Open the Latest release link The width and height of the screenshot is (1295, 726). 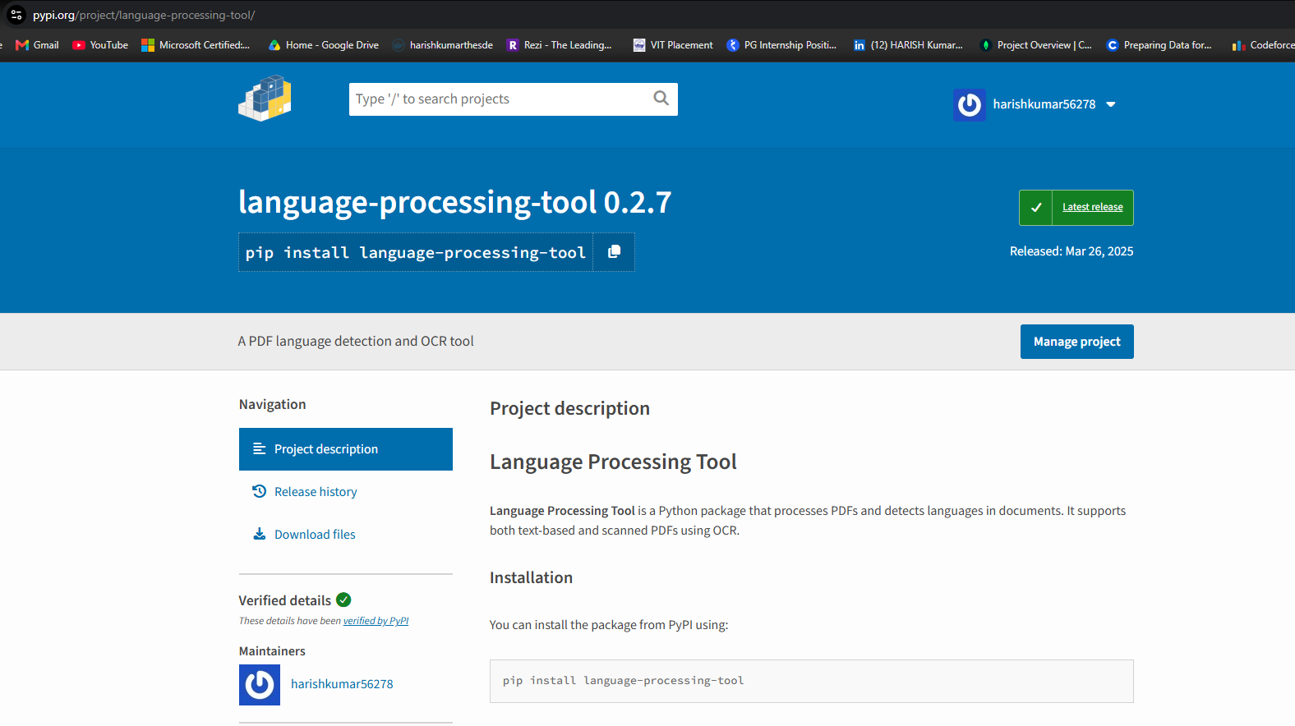pos(1092,207)
